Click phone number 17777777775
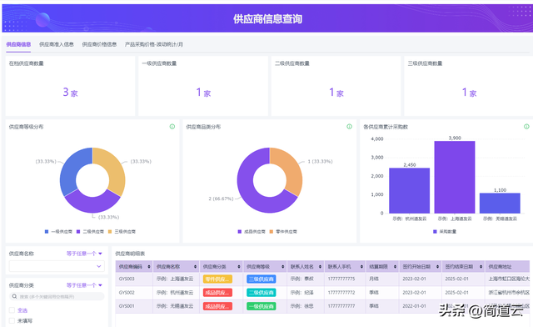Screen dimensions: 533x327 (x=341, y=279)
